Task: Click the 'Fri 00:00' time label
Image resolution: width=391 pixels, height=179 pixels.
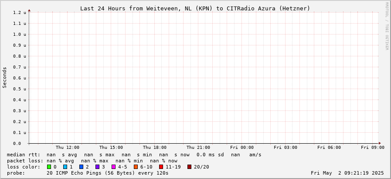Action: pos(242,148)
